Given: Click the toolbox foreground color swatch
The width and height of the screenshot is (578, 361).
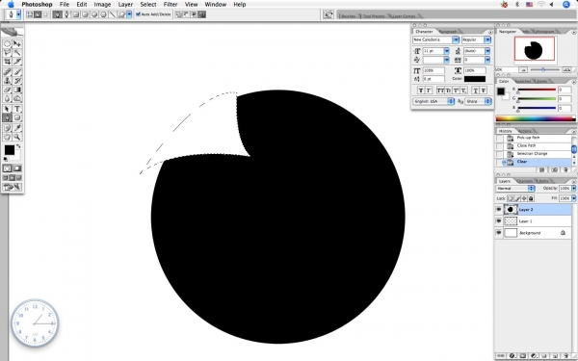Looking at the screenshot, I should [10, 150].
